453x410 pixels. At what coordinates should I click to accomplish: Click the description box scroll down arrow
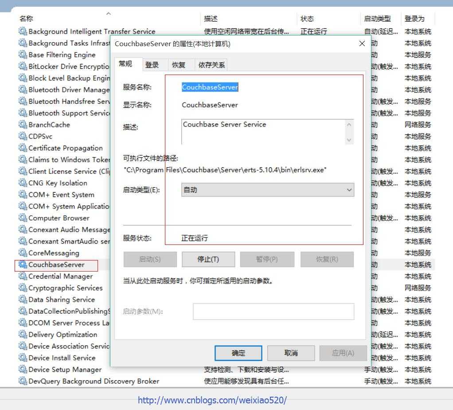point(349,140)
